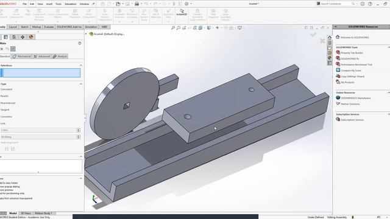390x219 pixels.
Task: Open the Custom Properties task pane tab
Action: pyautogui.click(x=330, y=63)
